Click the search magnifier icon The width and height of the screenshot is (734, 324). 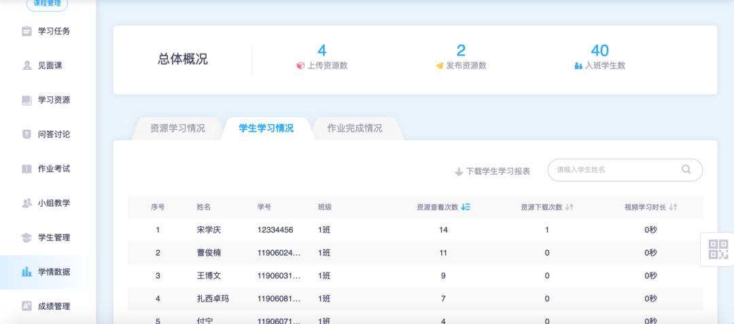click(686, 169)
